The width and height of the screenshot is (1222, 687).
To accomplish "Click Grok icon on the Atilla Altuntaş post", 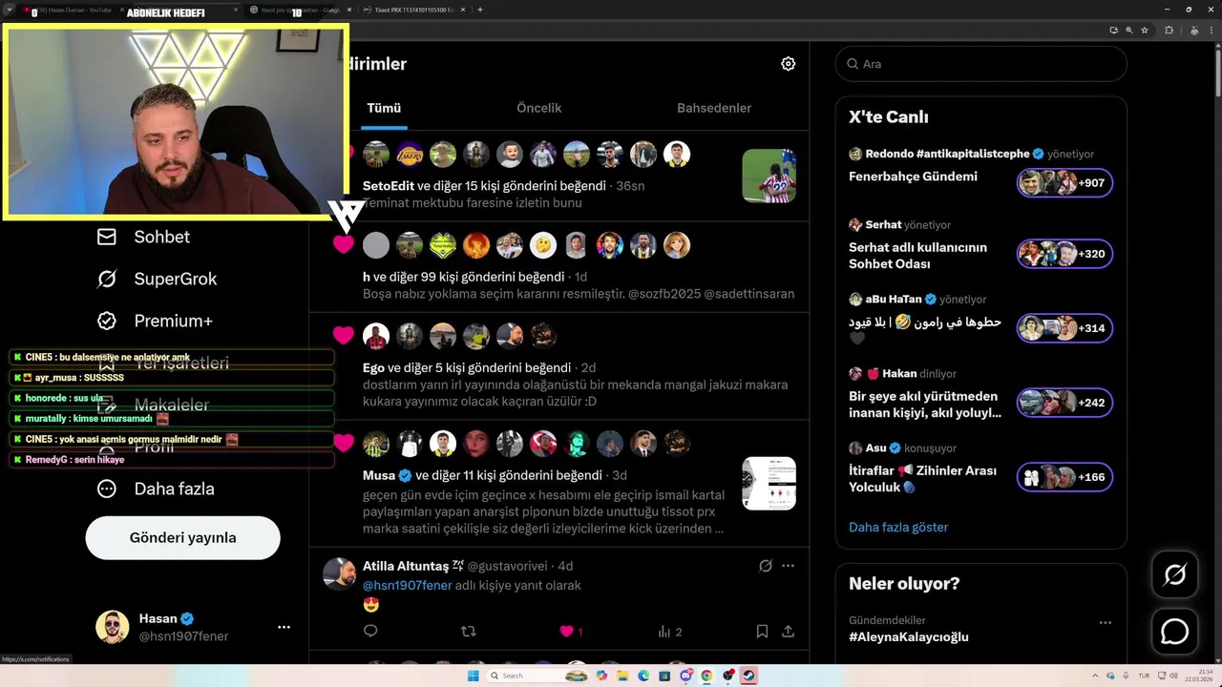I will point(765,566).
